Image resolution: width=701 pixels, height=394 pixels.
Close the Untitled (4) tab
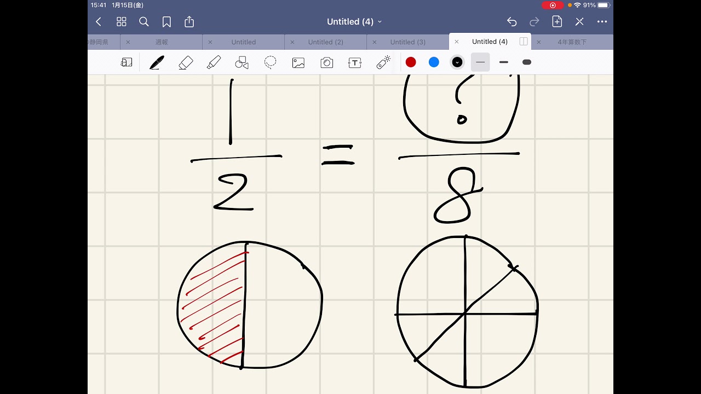[457, 42]
